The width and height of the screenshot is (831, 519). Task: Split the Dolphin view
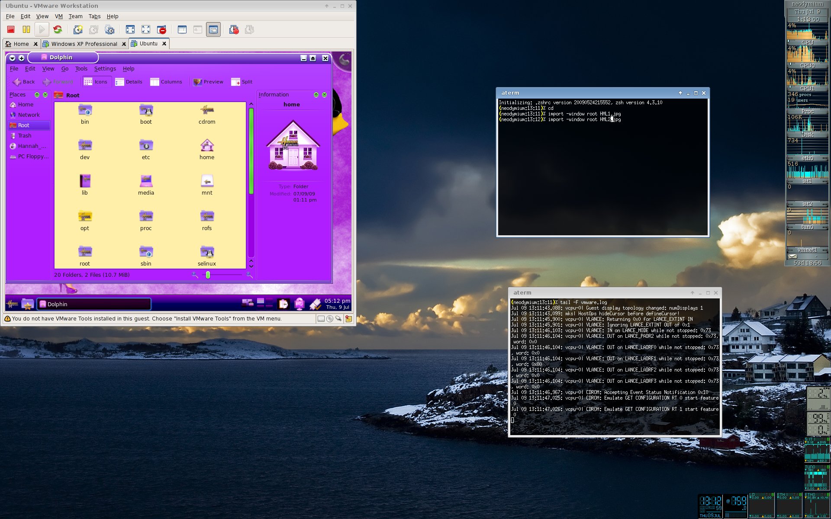(x=242, y=82)
